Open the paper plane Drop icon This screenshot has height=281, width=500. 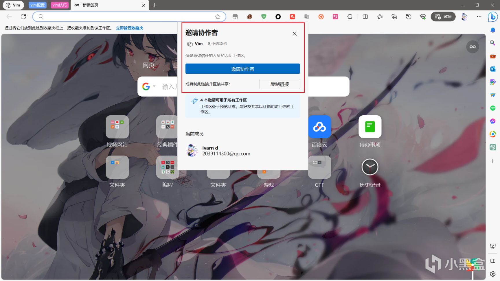[x=493, y=95]
